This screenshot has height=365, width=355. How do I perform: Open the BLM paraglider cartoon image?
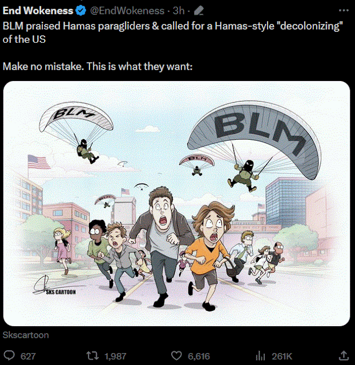pyautogui.click(x=176, y=204)
